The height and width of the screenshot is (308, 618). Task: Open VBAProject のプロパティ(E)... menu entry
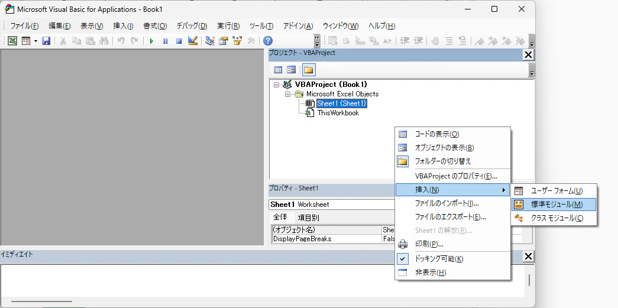[452, 176]
